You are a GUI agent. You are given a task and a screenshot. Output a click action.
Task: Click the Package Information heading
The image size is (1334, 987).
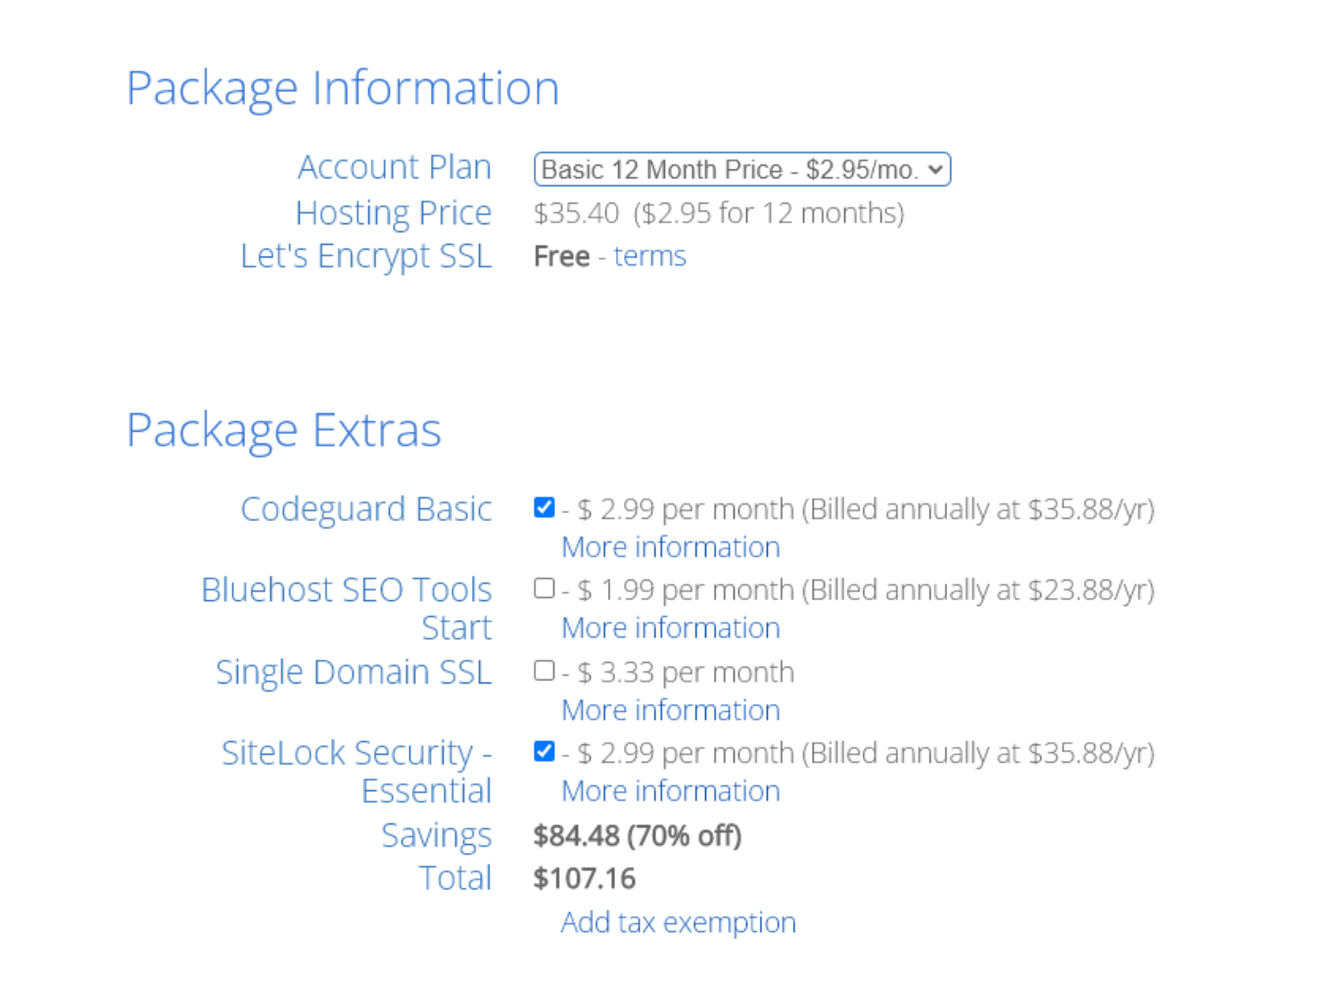point(343,88)
